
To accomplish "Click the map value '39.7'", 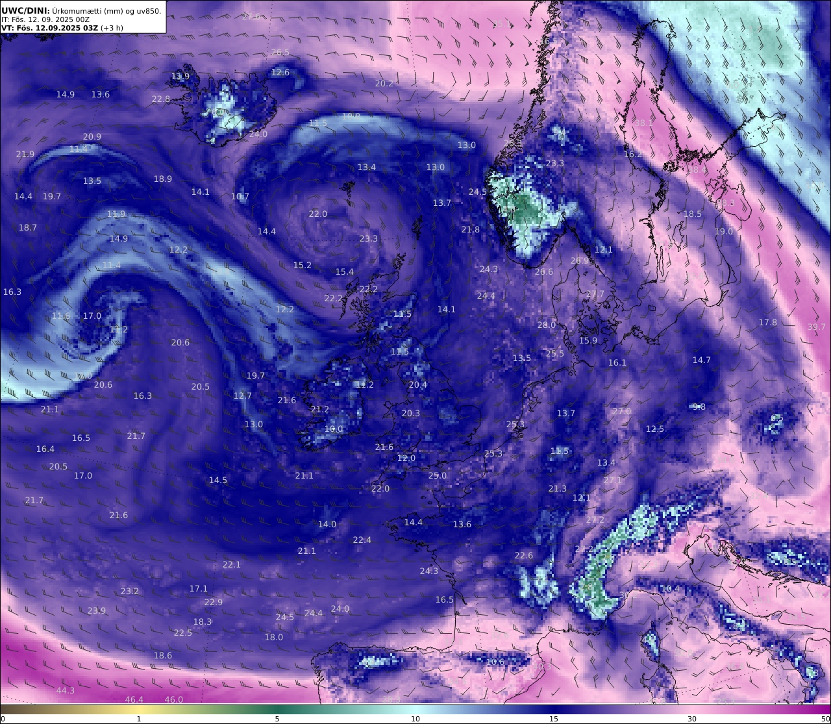I will point(817,327).
